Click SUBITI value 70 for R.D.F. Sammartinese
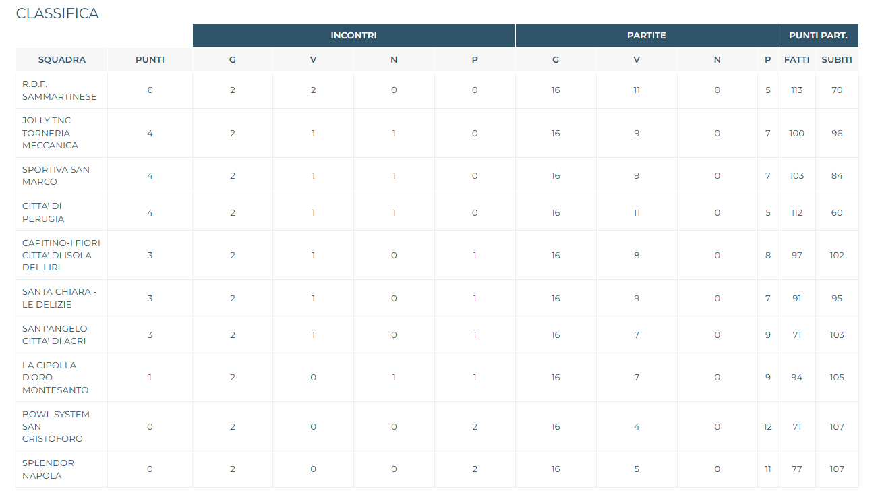 pyautogui.click(x=837, y=90)
